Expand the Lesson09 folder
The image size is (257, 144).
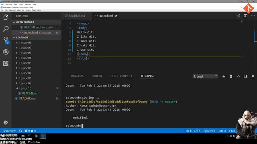click(25, 83)
